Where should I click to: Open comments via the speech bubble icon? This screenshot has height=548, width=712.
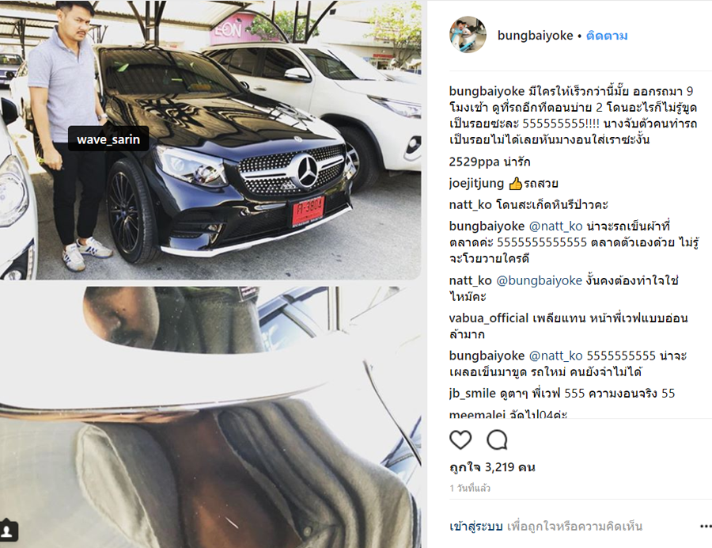point(497,440)
